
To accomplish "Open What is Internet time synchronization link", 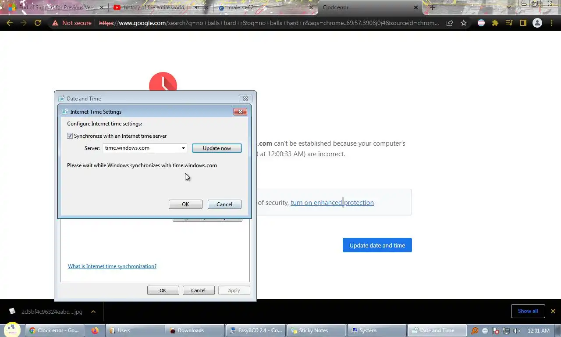I will 112,266.
